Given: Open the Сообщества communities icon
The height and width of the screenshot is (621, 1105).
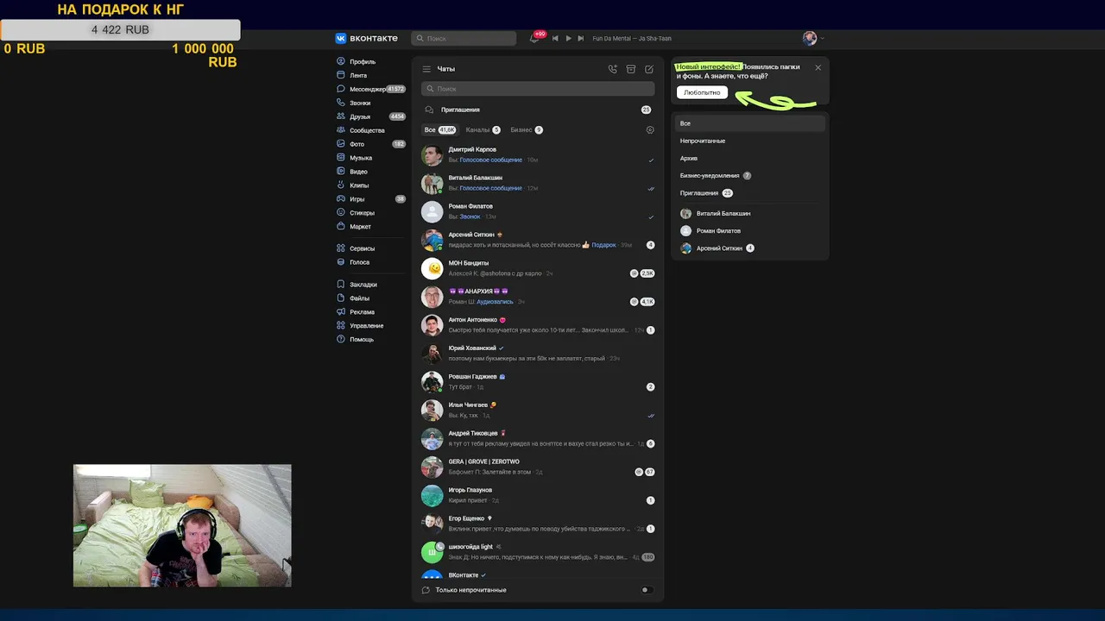Looking at the screenshot, I should pyautogui.click(x=341, y=130).
